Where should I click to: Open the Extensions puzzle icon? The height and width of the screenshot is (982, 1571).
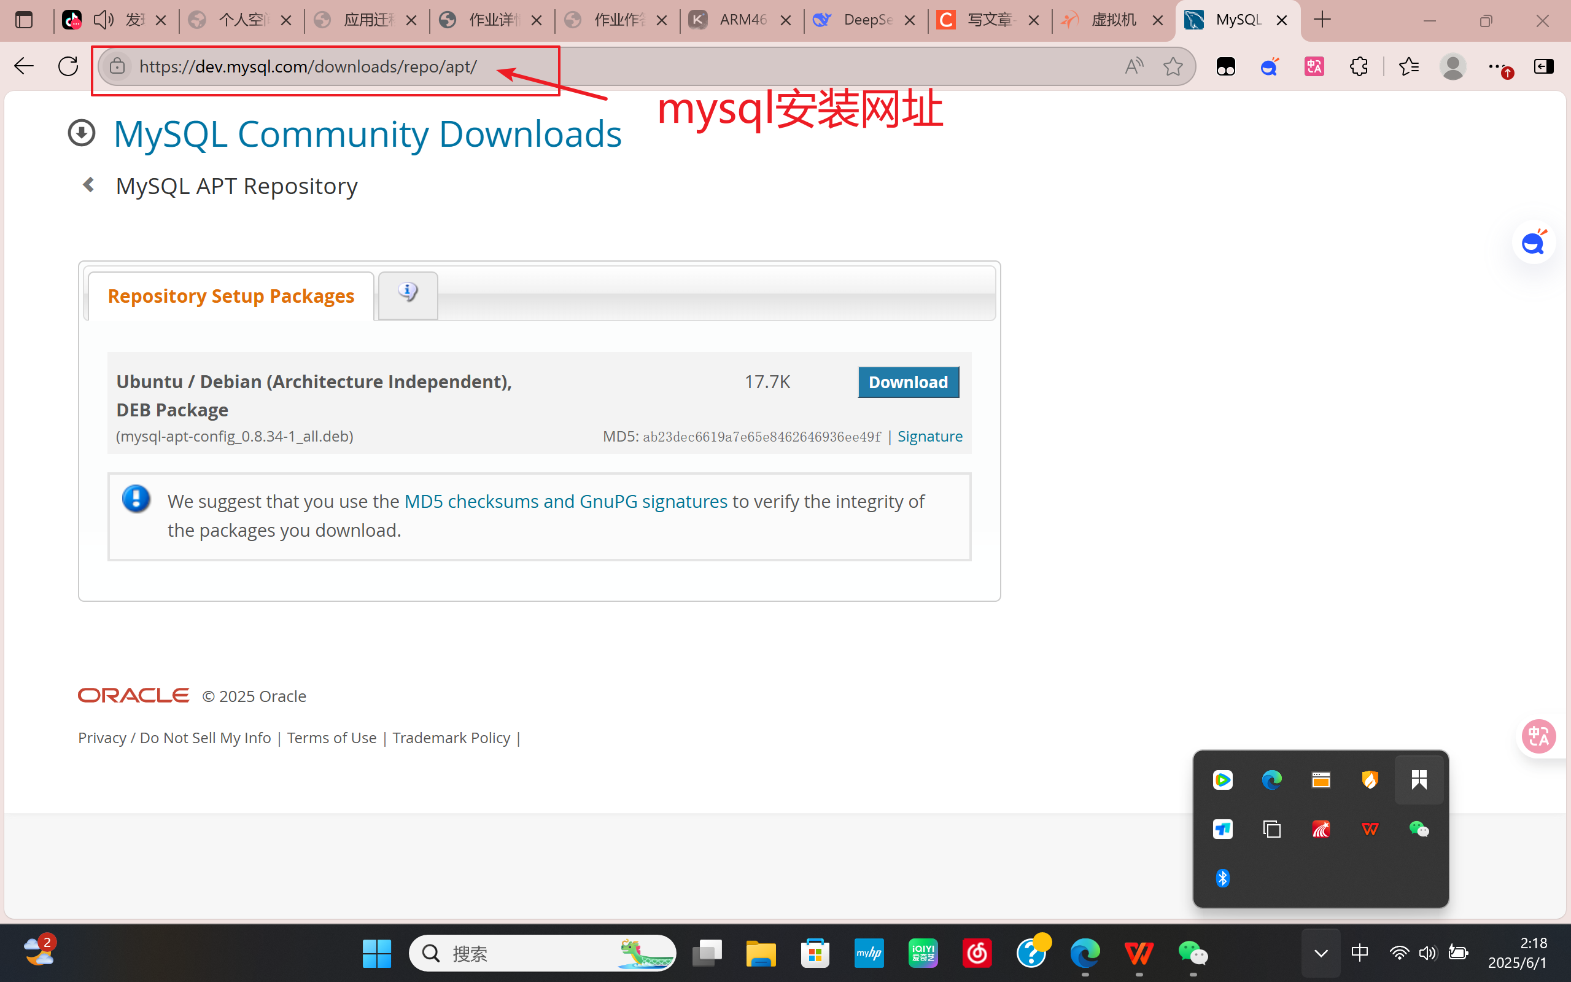1358,66
